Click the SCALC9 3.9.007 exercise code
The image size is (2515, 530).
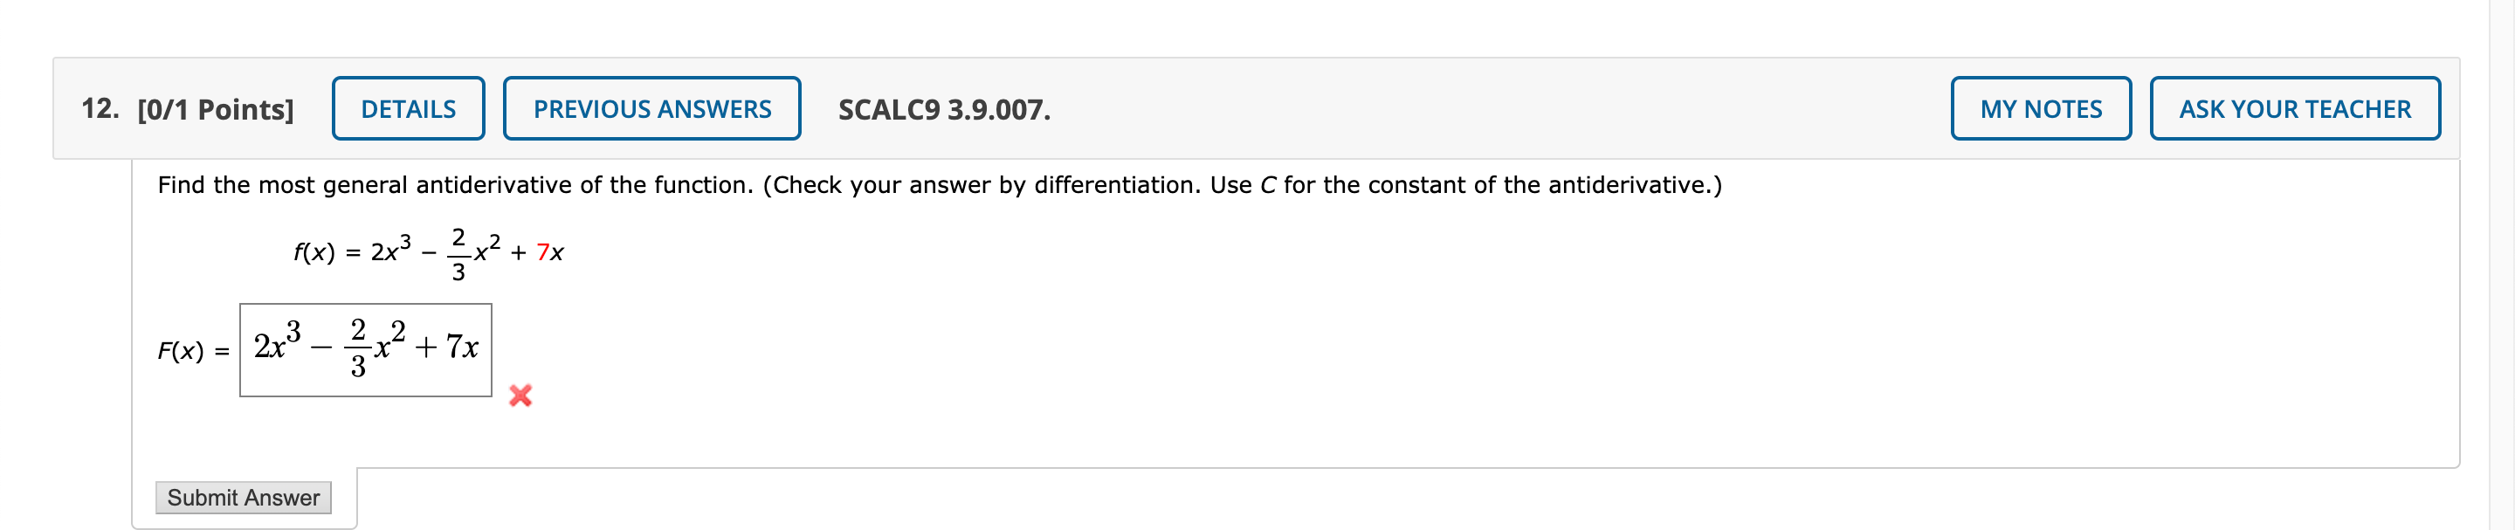(944, 109)
